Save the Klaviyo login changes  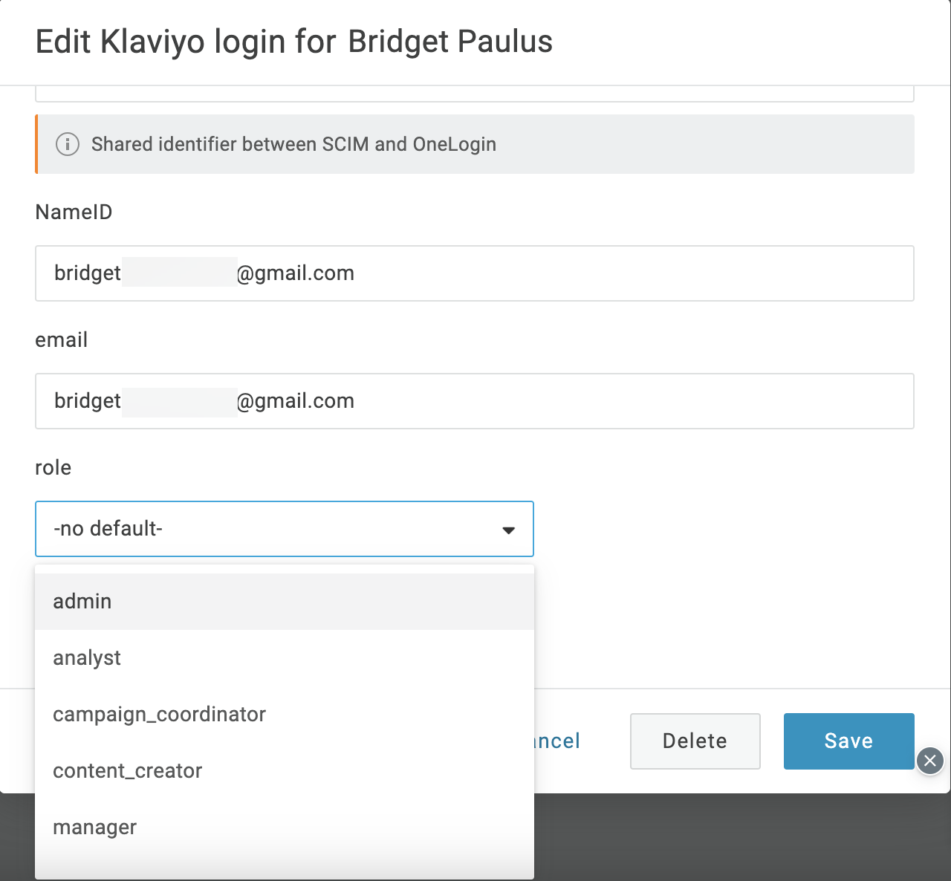(848, 741)
